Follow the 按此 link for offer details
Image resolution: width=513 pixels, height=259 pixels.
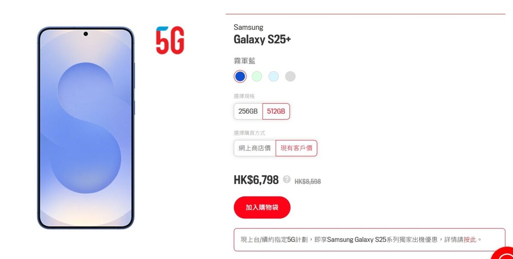click(470, 239)
